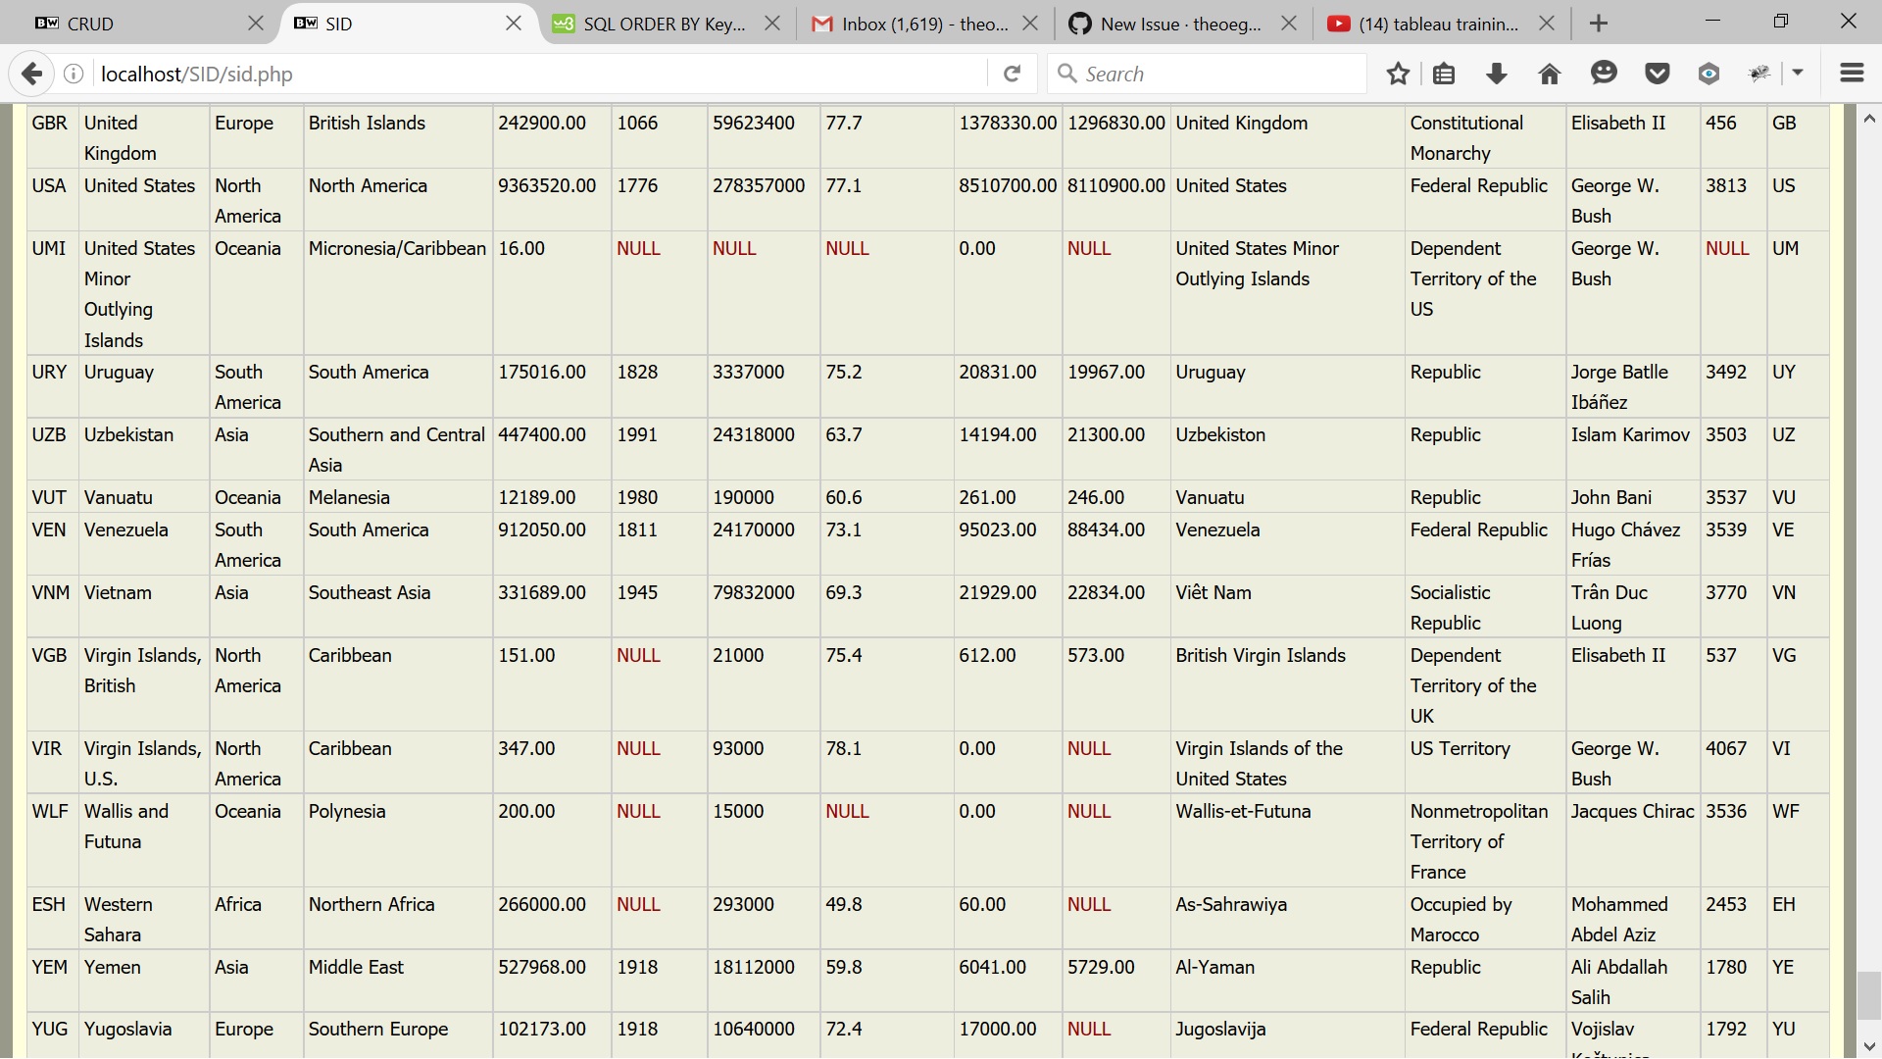Image resolution: width=1882 pixels, height=1059 pixels.
Task: Open the bookmarks list icon
Action: [x=1444, y=74]
